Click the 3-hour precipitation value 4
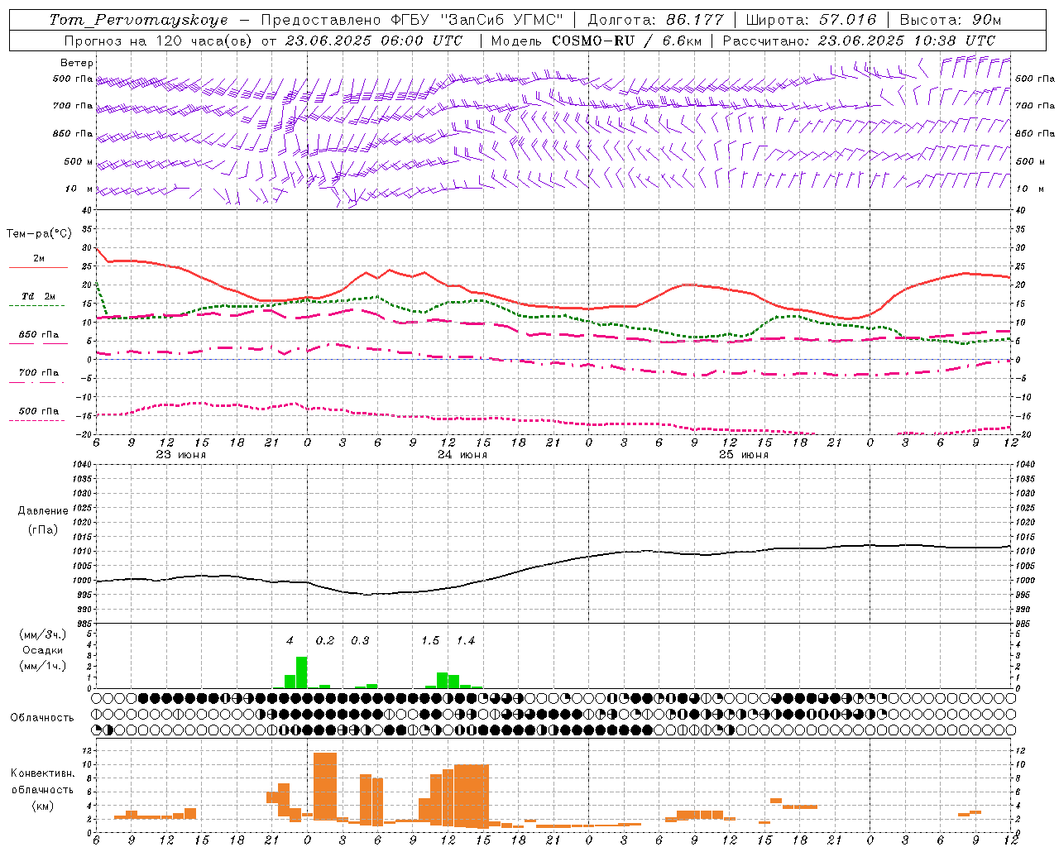The width and height of the screenshot is (1059, 847). pos(290,640)
